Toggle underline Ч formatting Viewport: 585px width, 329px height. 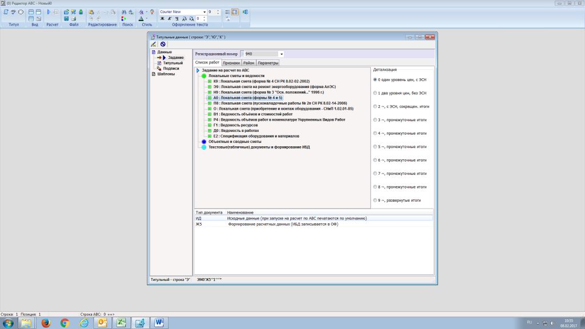(x=177, y=18)
